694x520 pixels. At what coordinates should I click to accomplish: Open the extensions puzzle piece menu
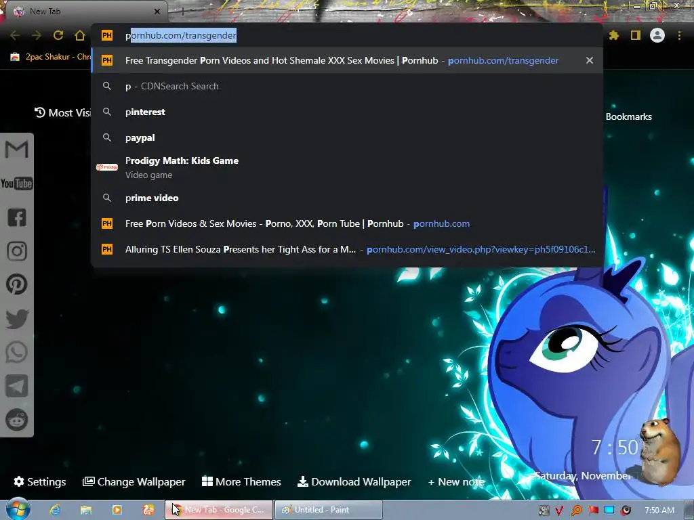click(613, 35)
